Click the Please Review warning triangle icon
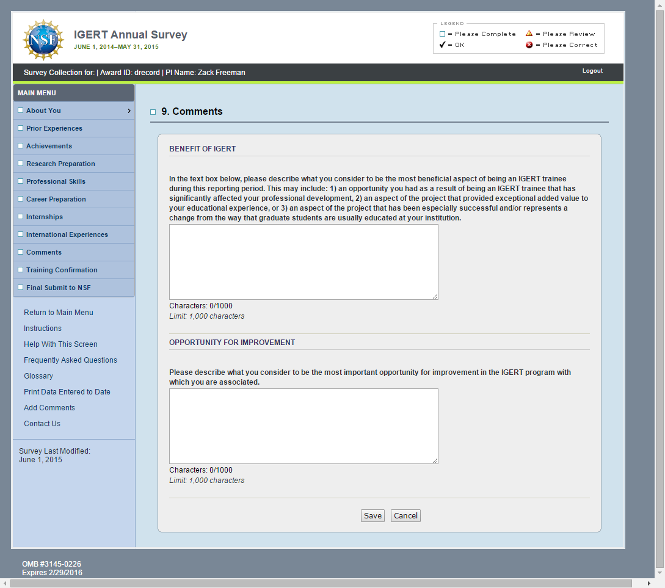 coord(529,33)
